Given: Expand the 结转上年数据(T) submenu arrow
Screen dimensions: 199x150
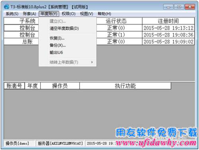Looking at the screenshot, I should (92, 62).
